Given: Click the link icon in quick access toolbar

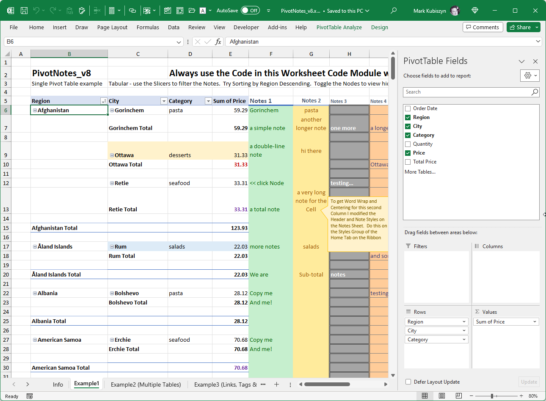Looking at the screenshot, I should coord(132,11).
